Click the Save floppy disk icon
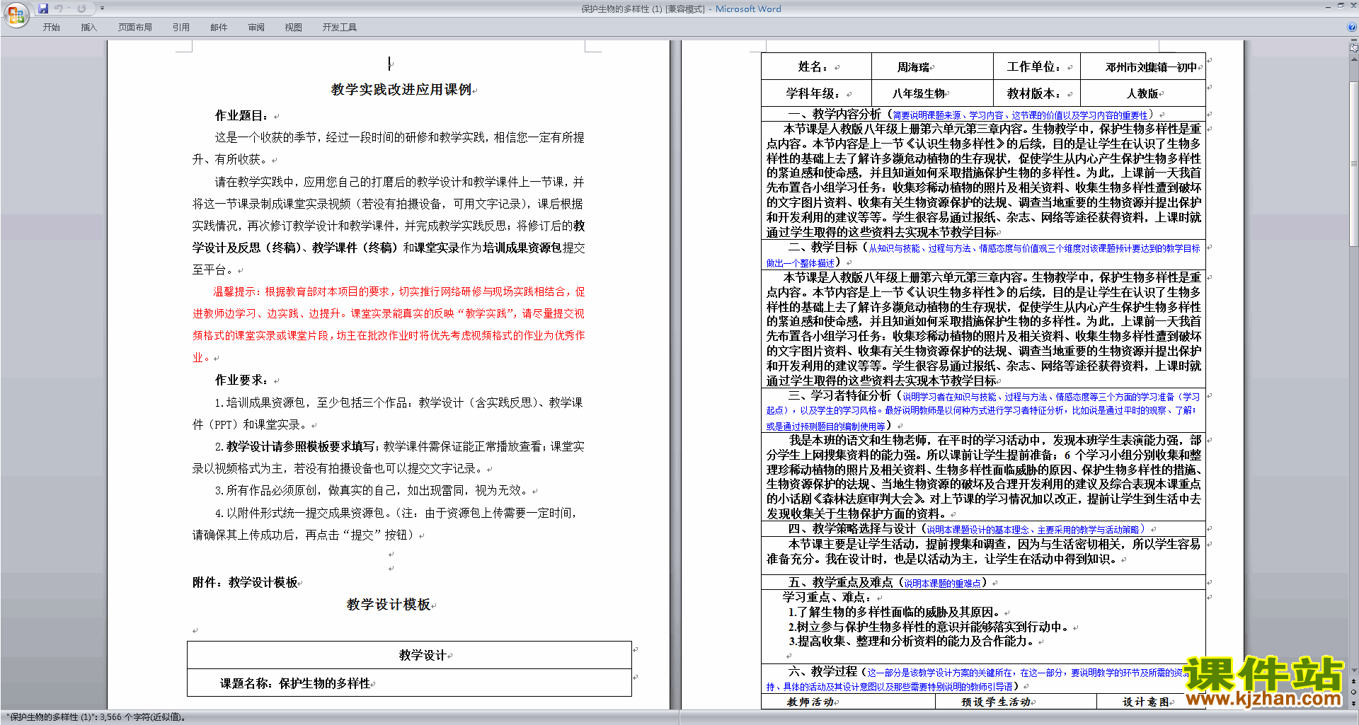Screen dimensions: 1359x725 43,8
